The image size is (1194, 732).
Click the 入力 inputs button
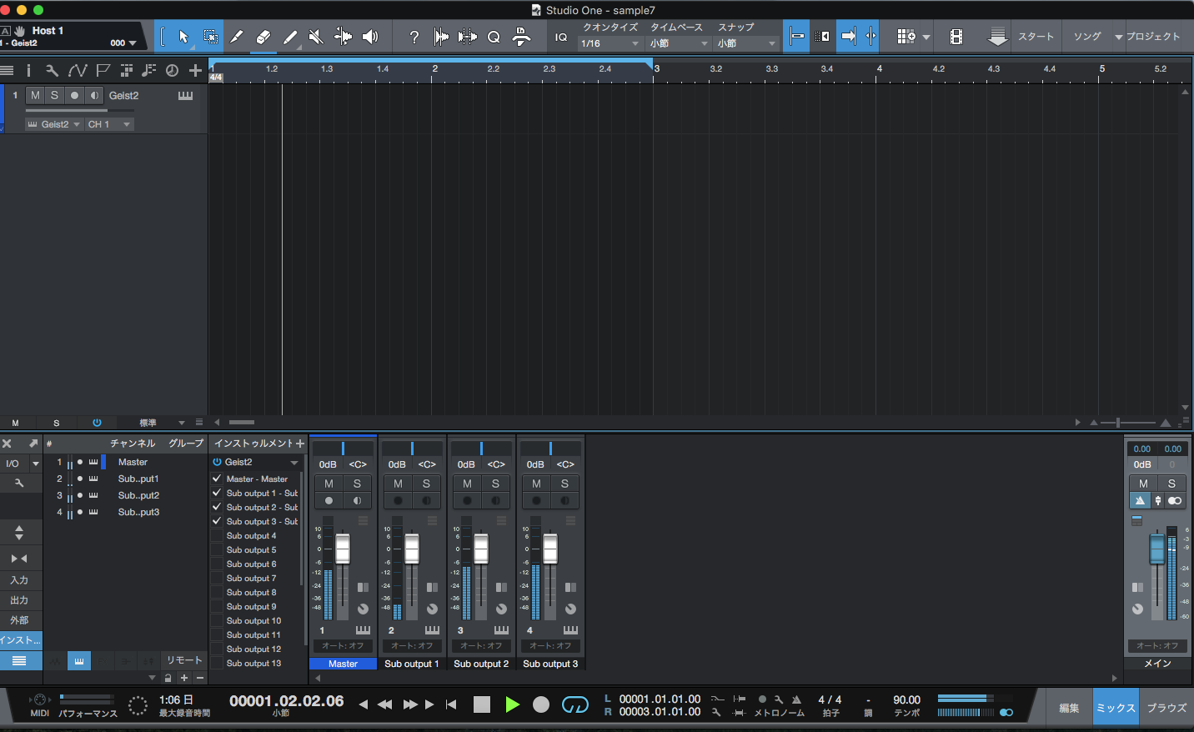pos(19,580)
